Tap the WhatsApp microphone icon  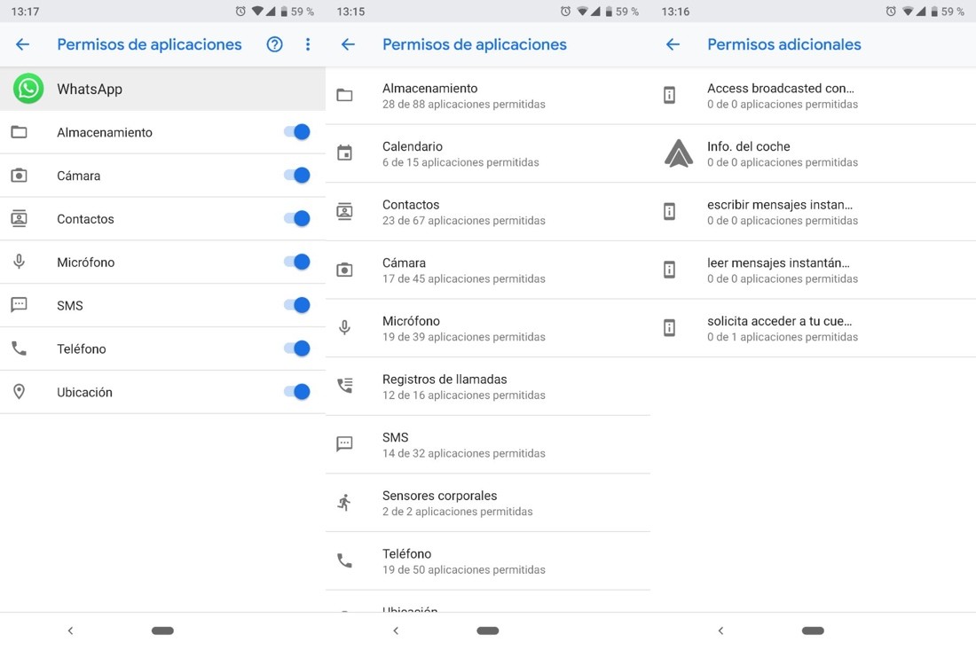coord(20,262)
